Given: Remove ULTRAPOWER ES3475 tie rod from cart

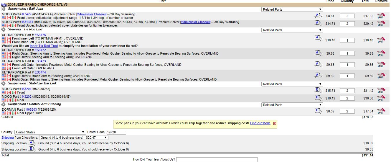Looking at the screenshot, I should tap(381, 40).
